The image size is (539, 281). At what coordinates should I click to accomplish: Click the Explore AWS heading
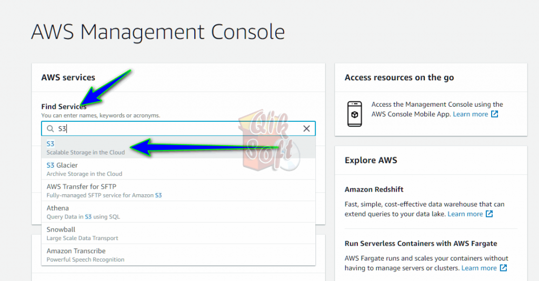point(371,160)
